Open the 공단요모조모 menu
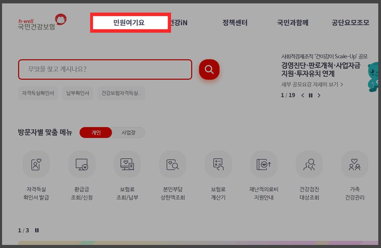381x248 pixels. (x=350, y=22)
